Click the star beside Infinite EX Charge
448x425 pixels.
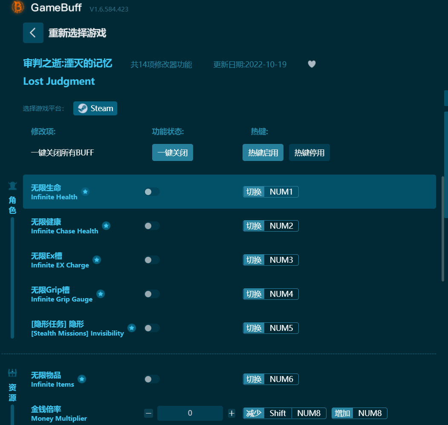pyautogui.click(x=97, y=260)
